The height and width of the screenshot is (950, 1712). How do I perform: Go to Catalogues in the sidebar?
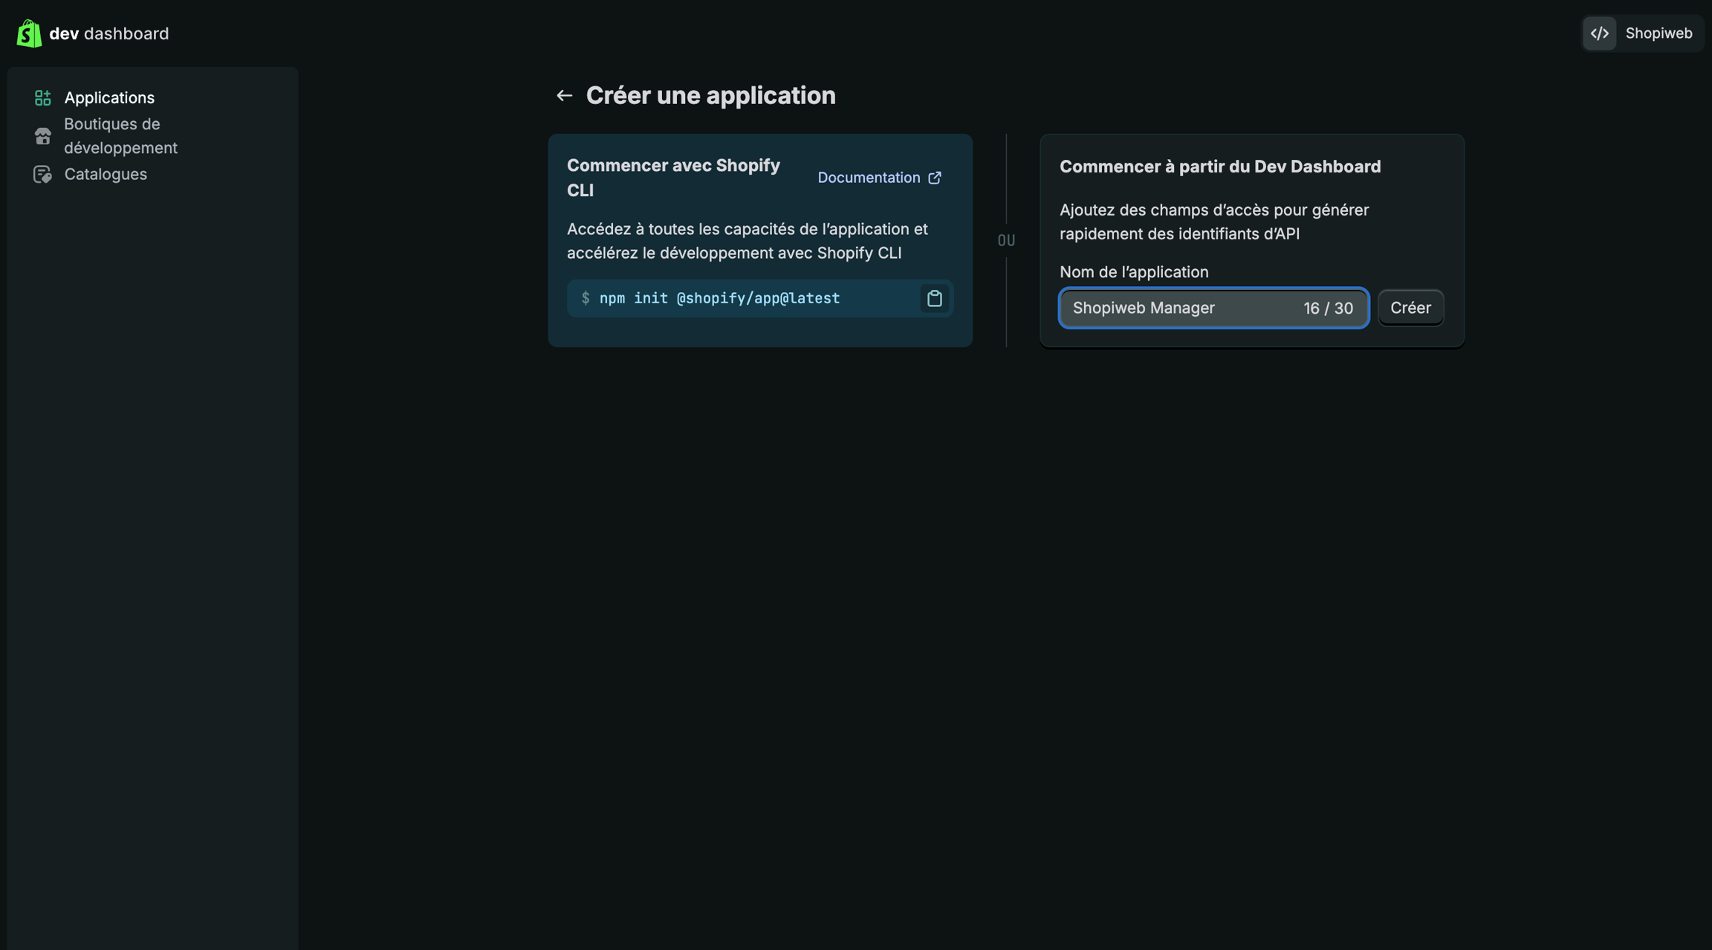point(106,174)
